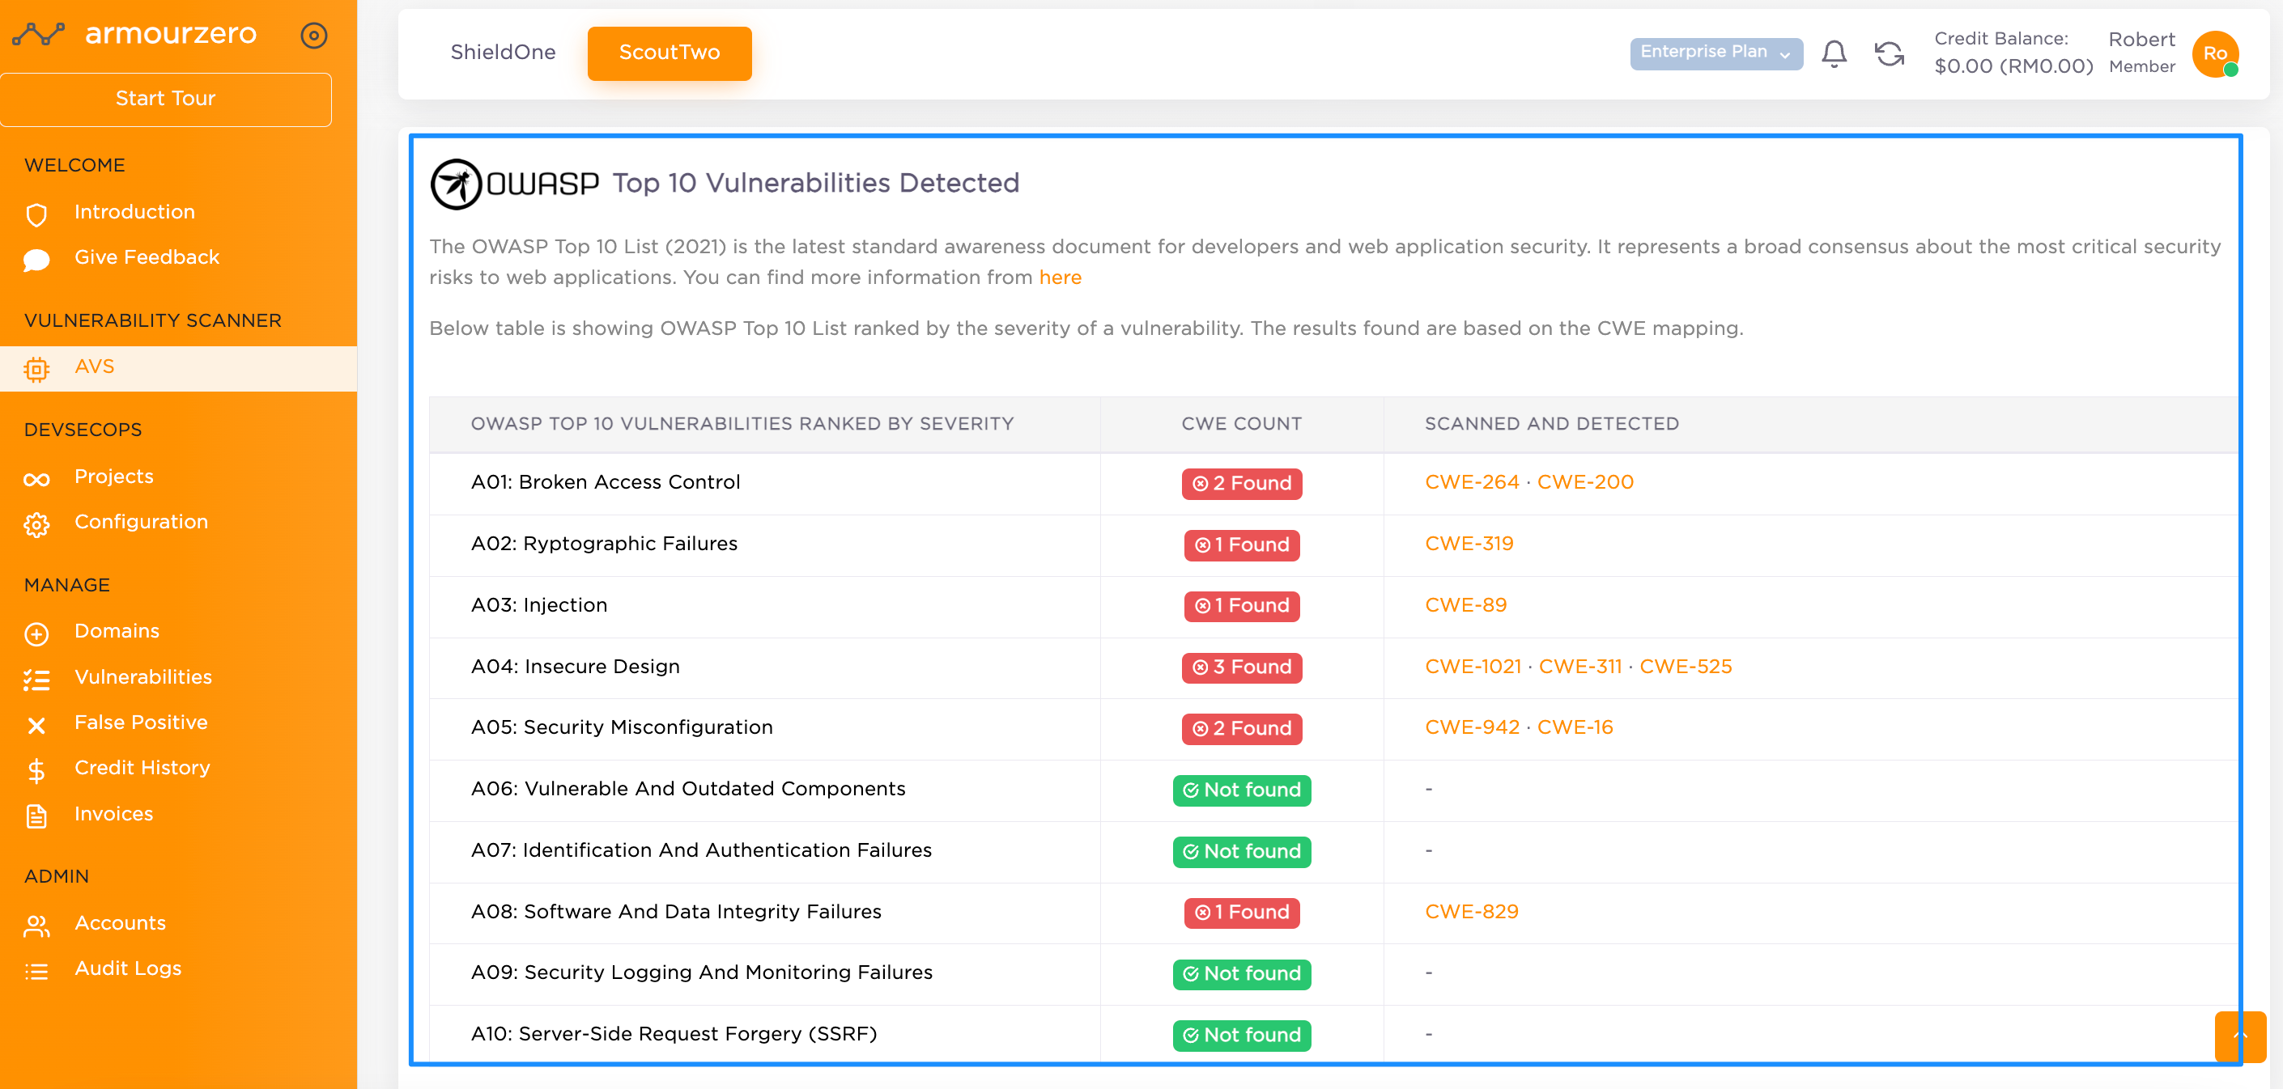Open the CWE-16 link
2283x1089 pixels.
tap(1574, 728)
